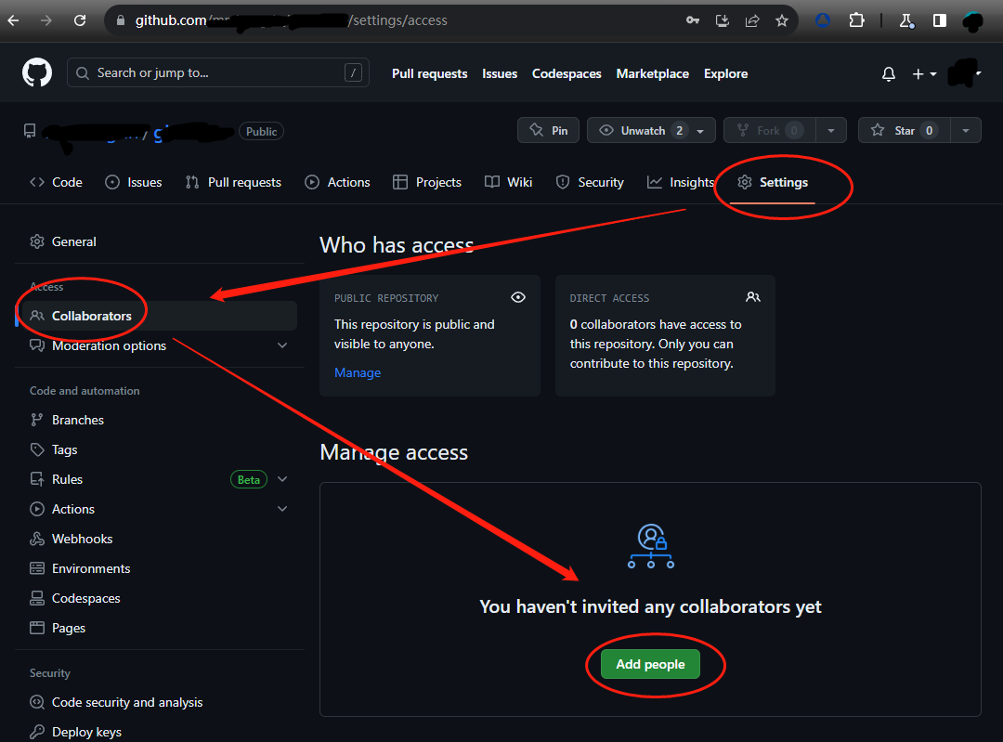This screenshot has width=1003, height=742.
Task: Toggle browser side panel icon
Action: (940, 20)
